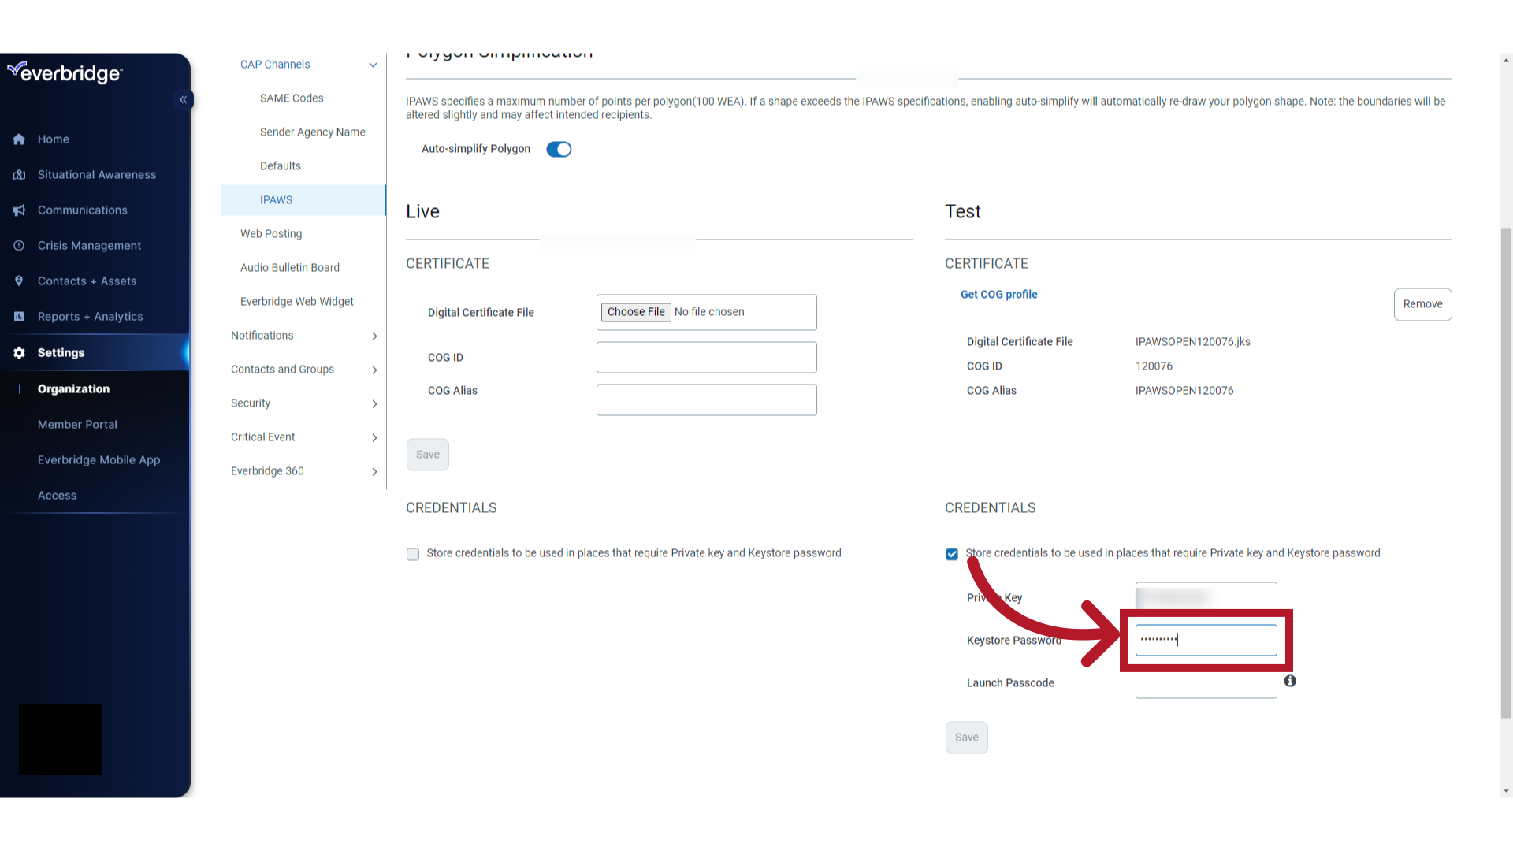Navigate to Crisis Management

[x=88, y=245]
